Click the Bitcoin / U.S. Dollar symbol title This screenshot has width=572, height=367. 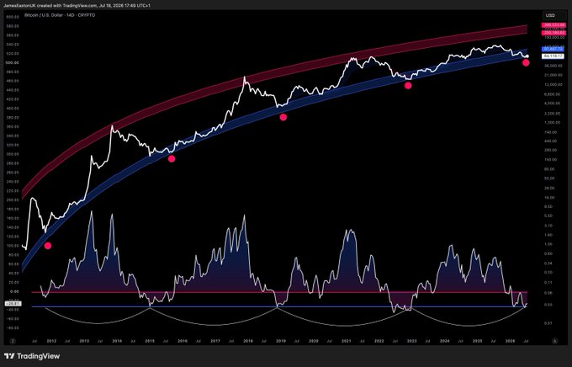44,15
